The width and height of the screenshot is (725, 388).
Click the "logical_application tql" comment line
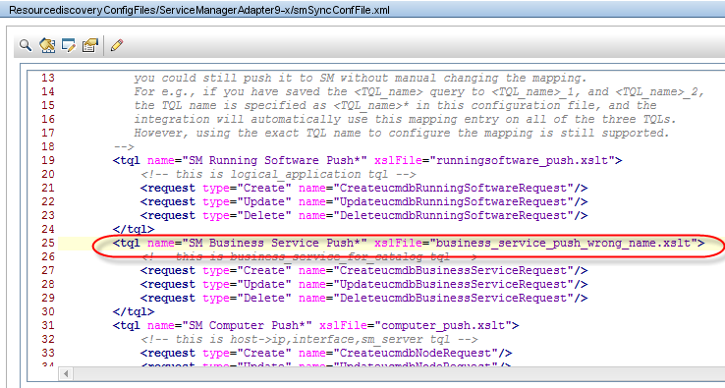[x=278, y=174]
